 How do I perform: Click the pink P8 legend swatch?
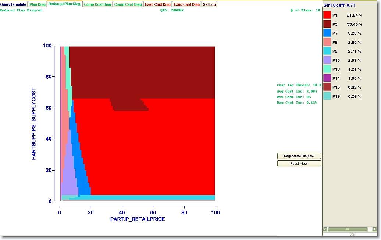pos(327,42)
